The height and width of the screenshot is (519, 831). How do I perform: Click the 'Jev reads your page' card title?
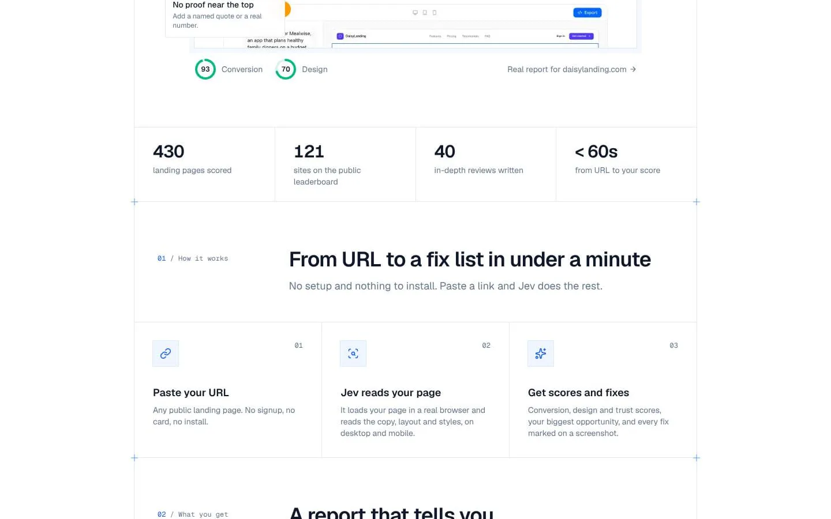pyautogui.click(x=391, y=393)
